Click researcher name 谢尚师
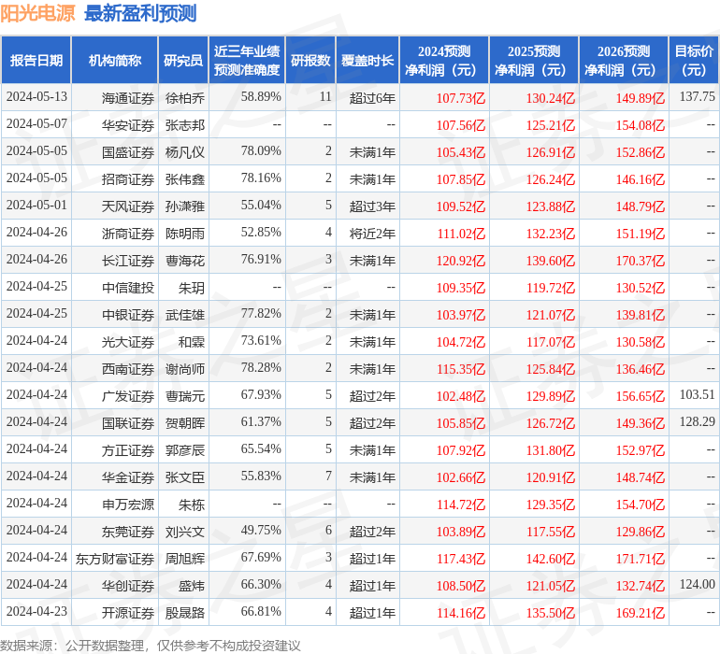 185,368
